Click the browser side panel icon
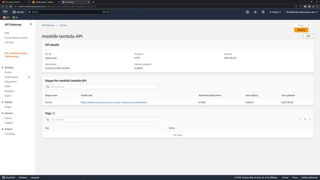Viewport: 320px width, 180px height. coord(309,6)
